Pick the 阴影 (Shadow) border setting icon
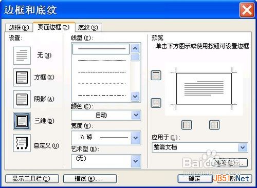 click(x=22, y=99)
